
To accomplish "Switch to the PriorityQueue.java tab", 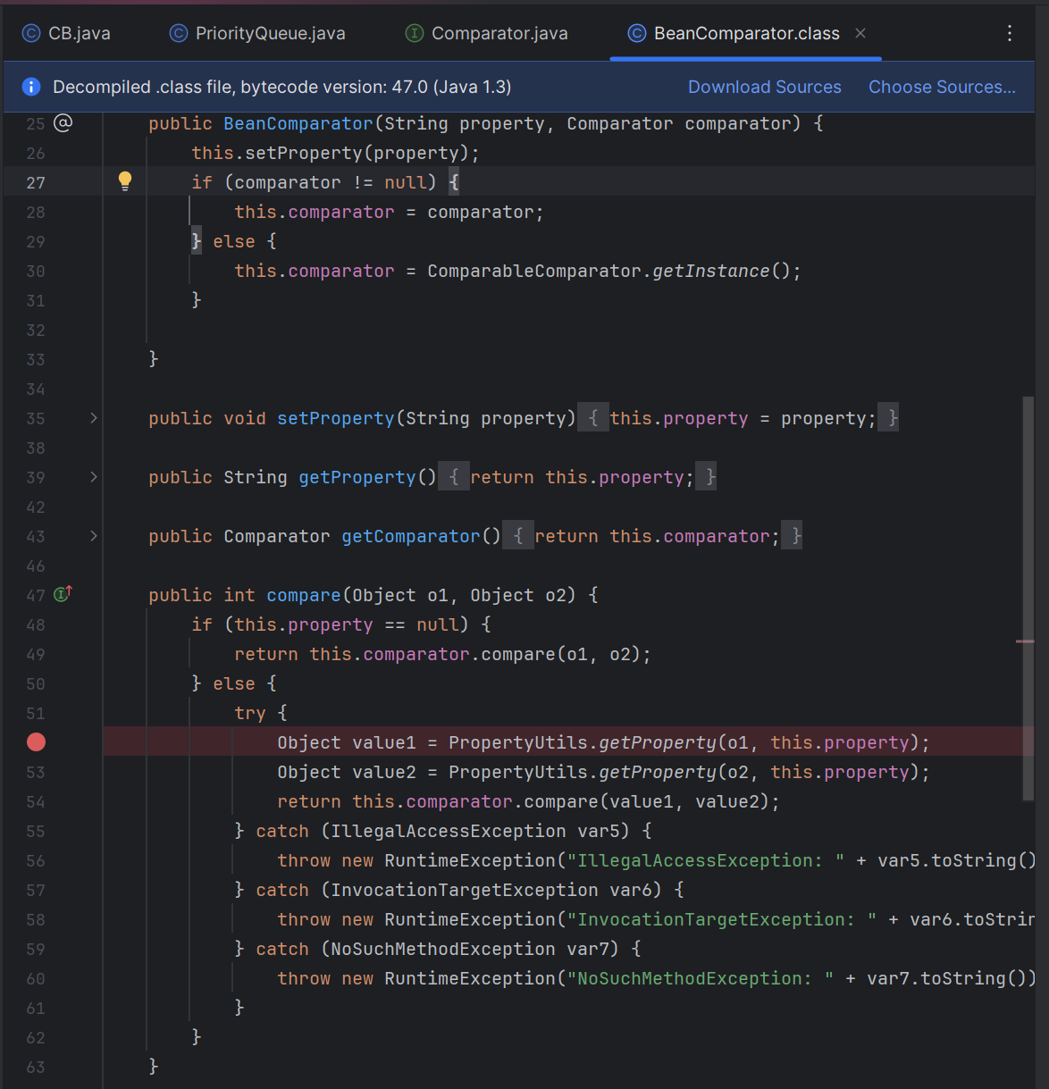I will (257, 33).
